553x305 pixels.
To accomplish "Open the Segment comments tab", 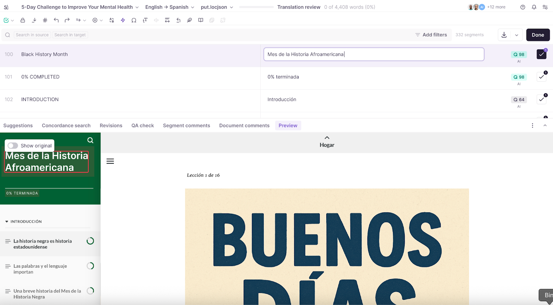I will pyautogui.click(x=186, y=126).
